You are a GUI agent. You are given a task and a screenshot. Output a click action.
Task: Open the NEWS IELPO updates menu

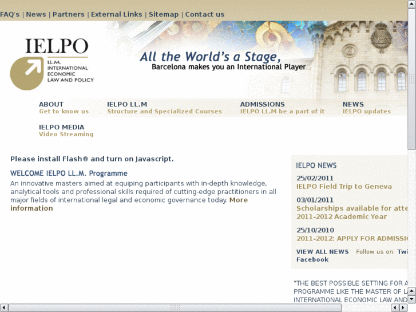coord(366,108)
